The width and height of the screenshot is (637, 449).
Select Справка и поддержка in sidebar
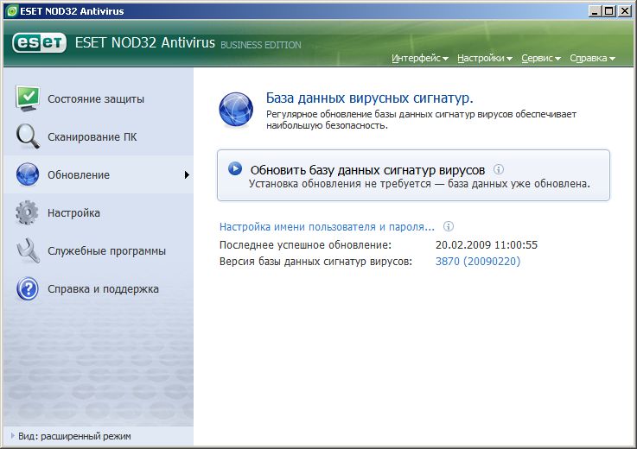pyautogui.click(x=99, y=289)
